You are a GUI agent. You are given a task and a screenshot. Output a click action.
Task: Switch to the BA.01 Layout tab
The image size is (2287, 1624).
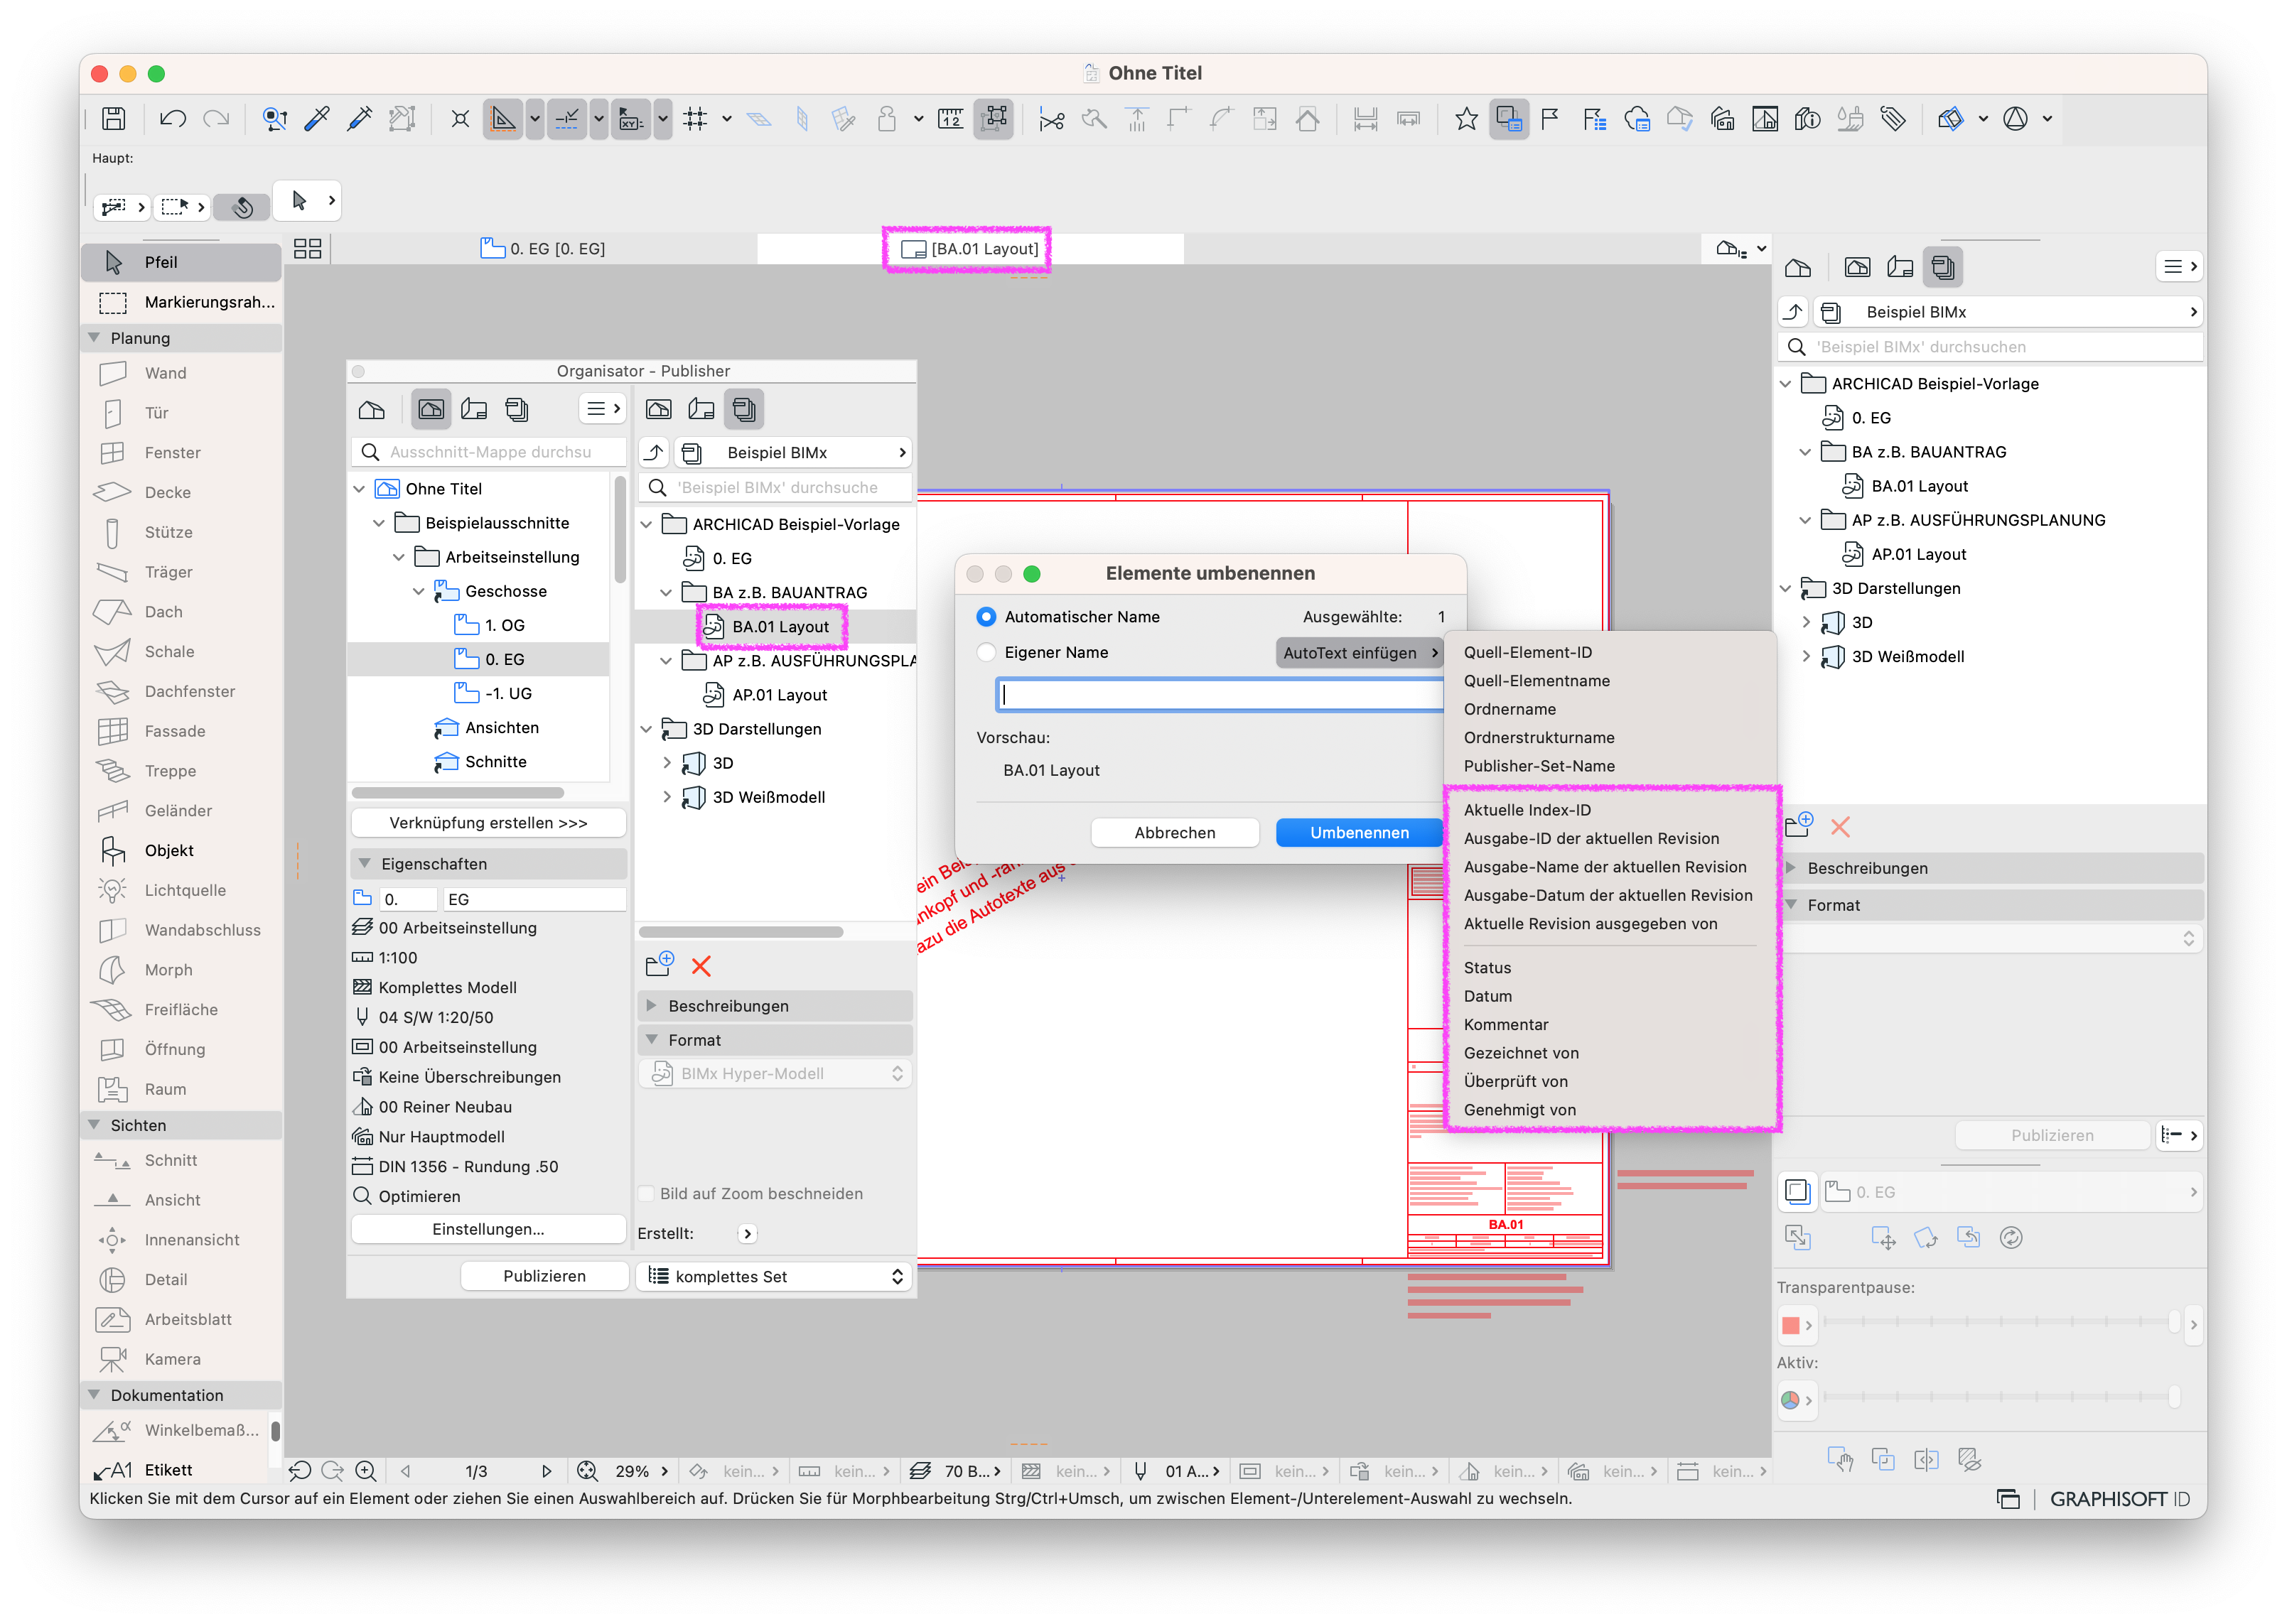coord(969,249)
